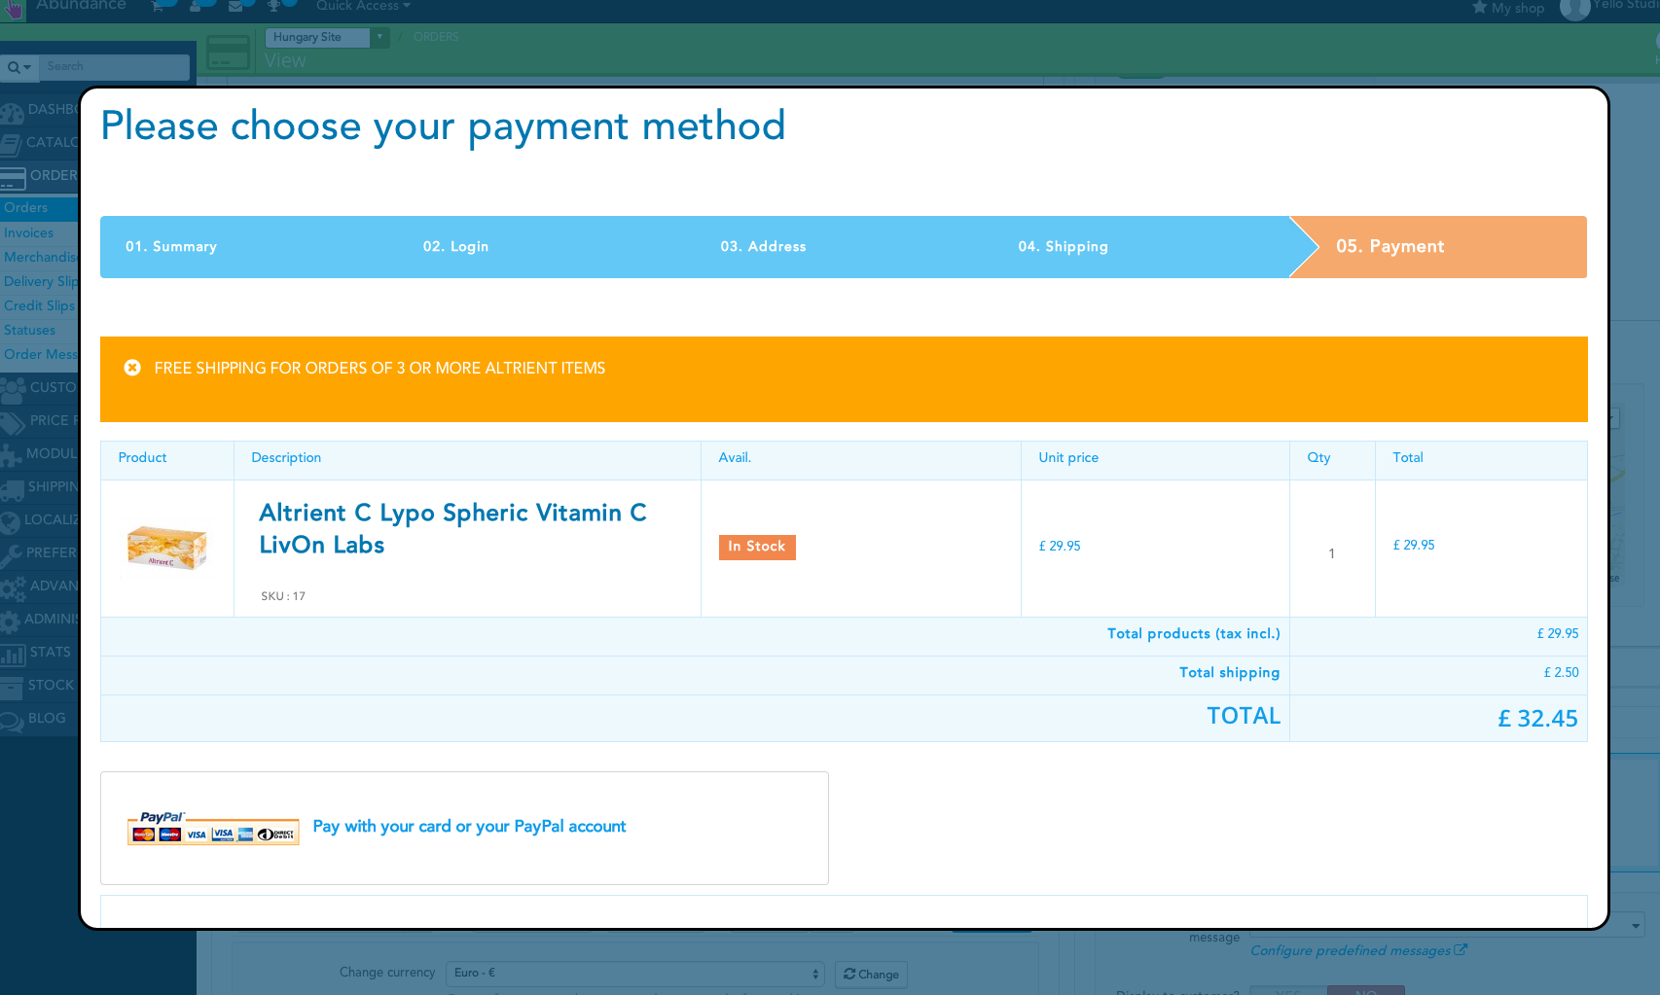Click the ORDERS breadcrumb link
1660x995 pixels.
(x=436, y=37)
